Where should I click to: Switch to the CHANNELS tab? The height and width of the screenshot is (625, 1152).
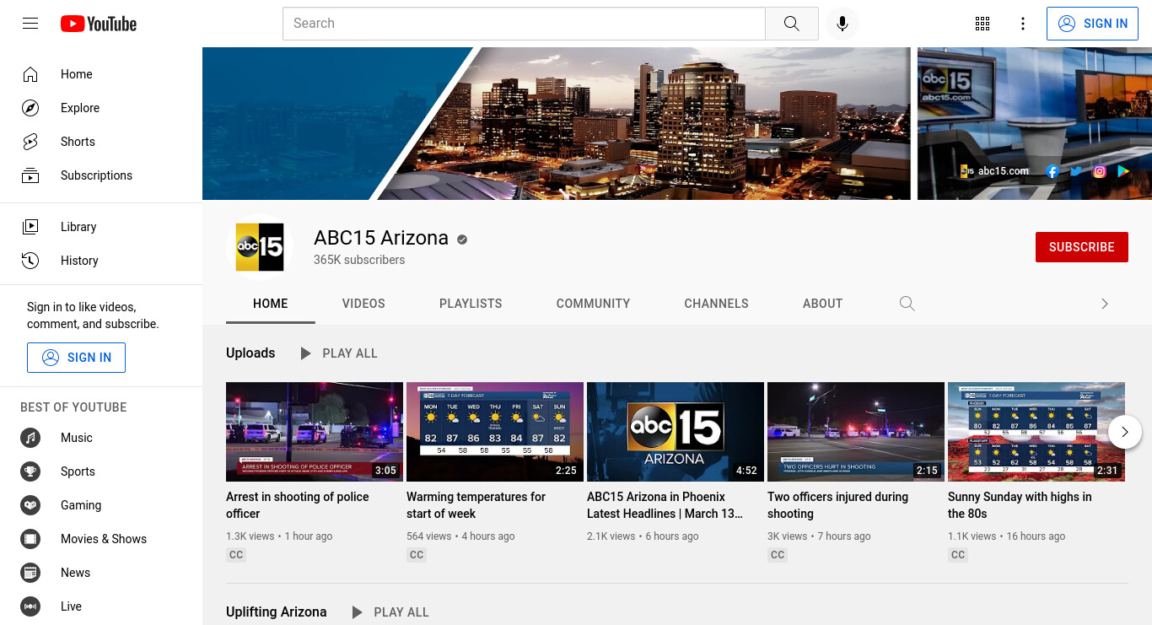pos(717,304)
